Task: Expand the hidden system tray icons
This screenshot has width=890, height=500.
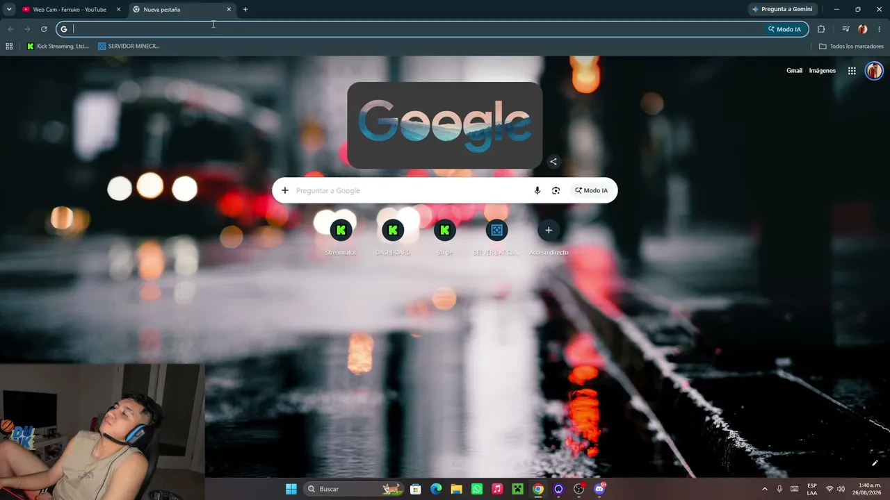Action: pyautogui.click(x=765, y=489)
